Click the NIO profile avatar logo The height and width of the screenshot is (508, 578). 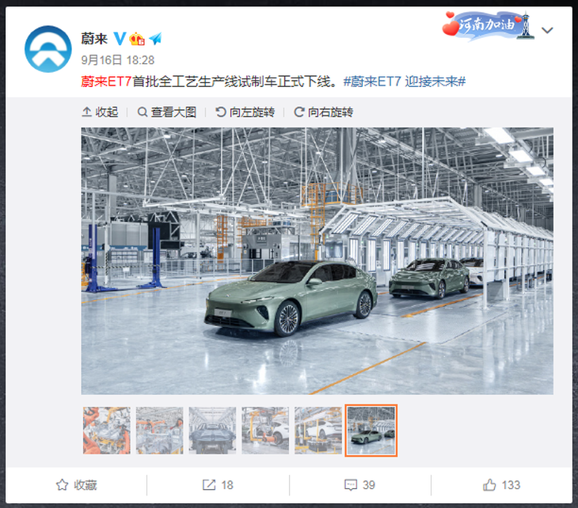48,49
